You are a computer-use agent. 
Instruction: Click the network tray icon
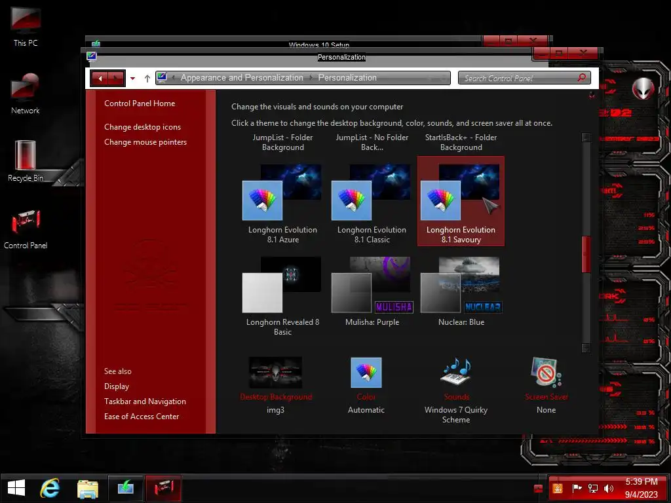point(592,489)
